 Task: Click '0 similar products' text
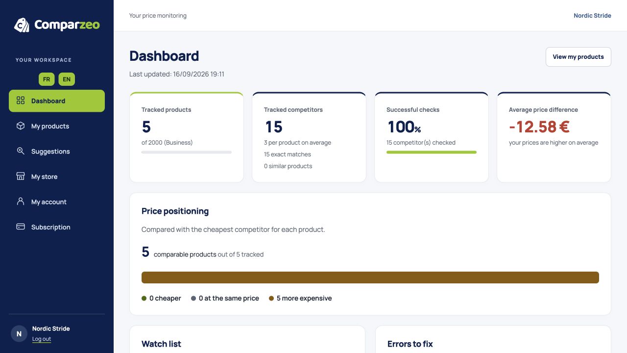288,166
